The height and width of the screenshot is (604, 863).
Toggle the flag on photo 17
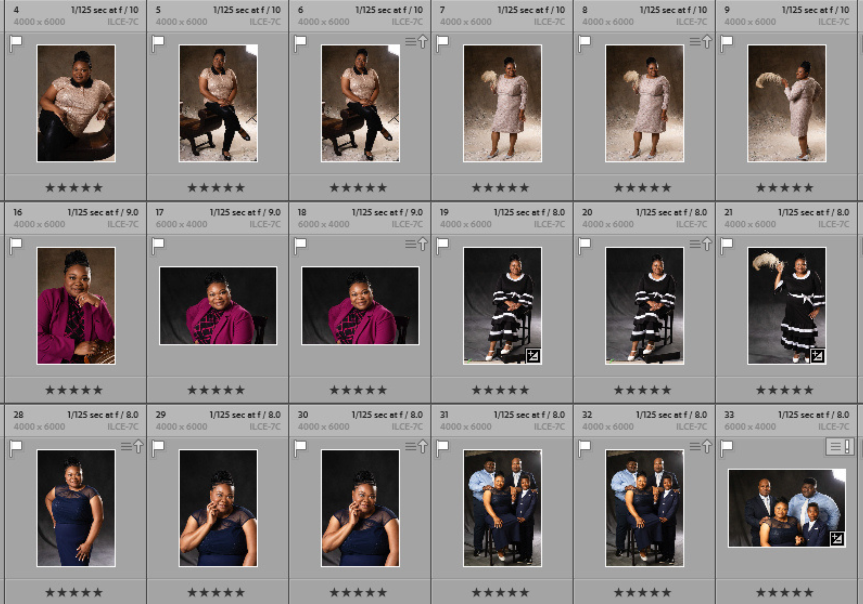click(157, 246)
